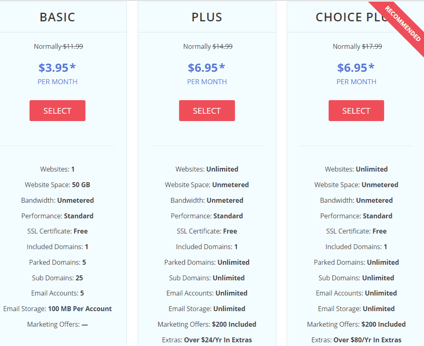Click the Choice Plus $6.95 price

pos(356,68)
